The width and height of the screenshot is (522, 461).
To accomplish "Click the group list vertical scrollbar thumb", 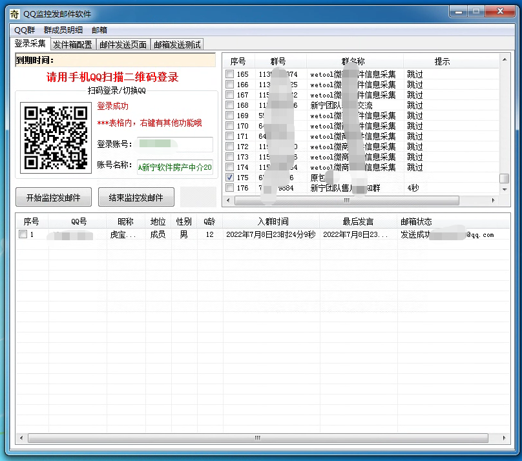I will point(505,178).
